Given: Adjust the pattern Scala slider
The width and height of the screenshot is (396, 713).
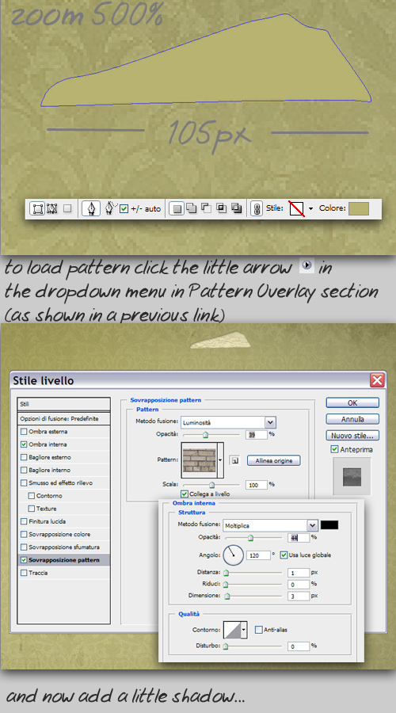Looking at the screenshot, I should [x=211, y=485].
